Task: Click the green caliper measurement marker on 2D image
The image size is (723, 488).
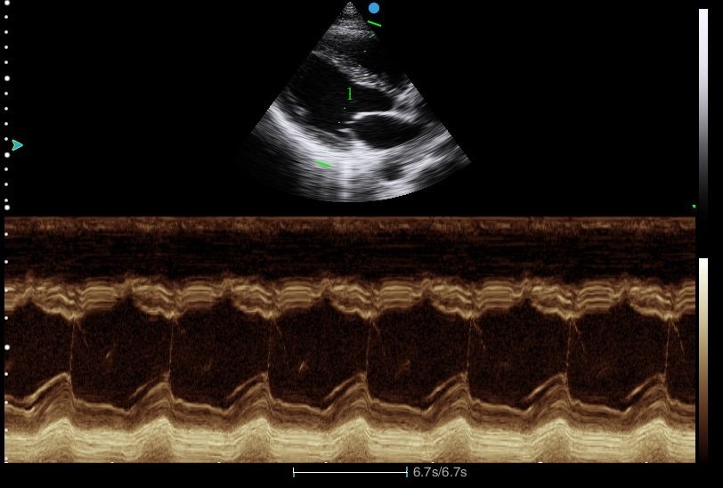Action: pos(350,94)
